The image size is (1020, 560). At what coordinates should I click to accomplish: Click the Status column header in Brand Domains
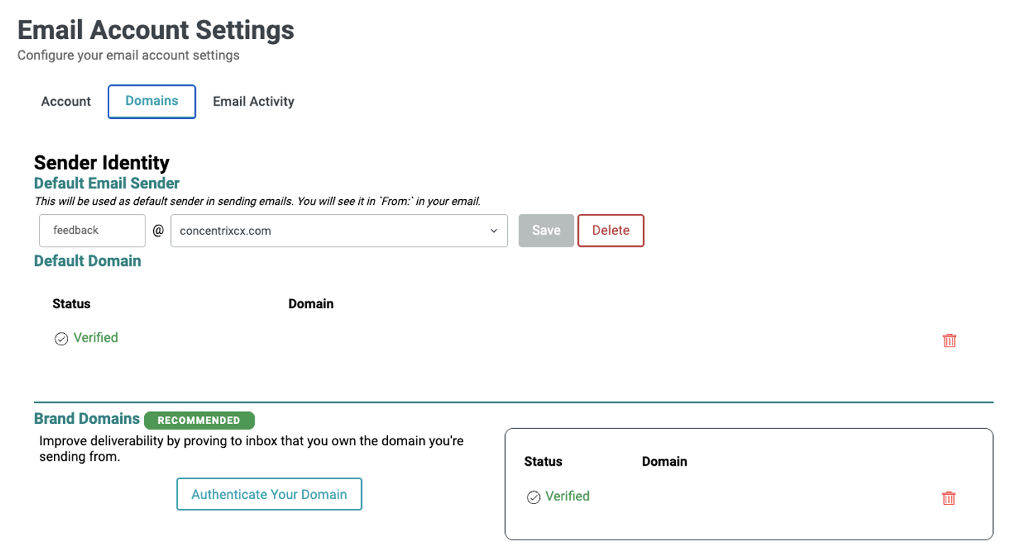pos(543,461)
